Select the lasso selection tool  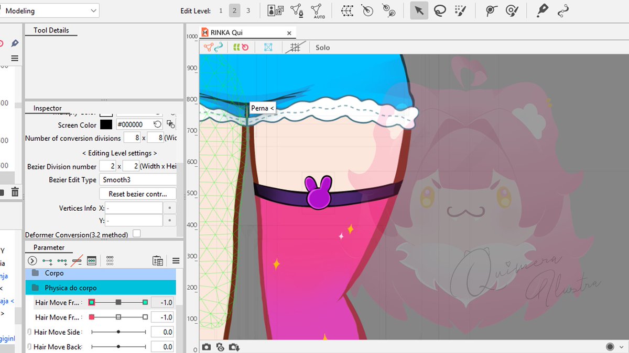pos(440,10)
